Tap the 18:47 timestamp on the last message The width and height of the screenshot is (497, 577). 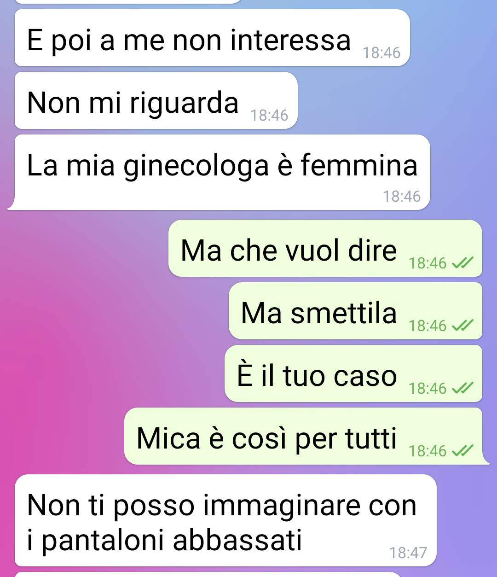408,552
